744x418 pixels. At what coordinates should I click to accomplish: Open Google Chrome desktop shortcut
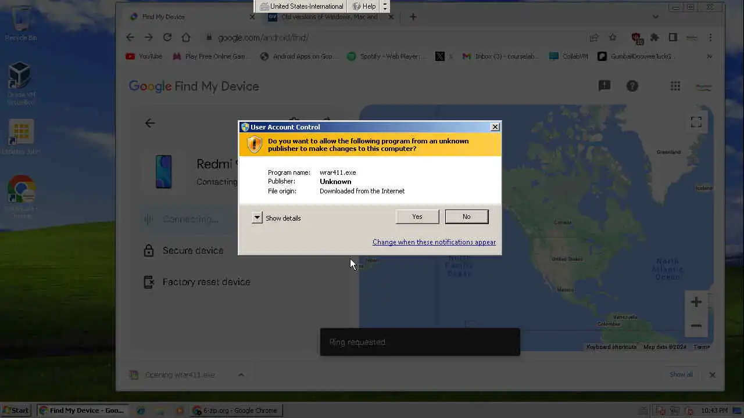click(21, 197)
